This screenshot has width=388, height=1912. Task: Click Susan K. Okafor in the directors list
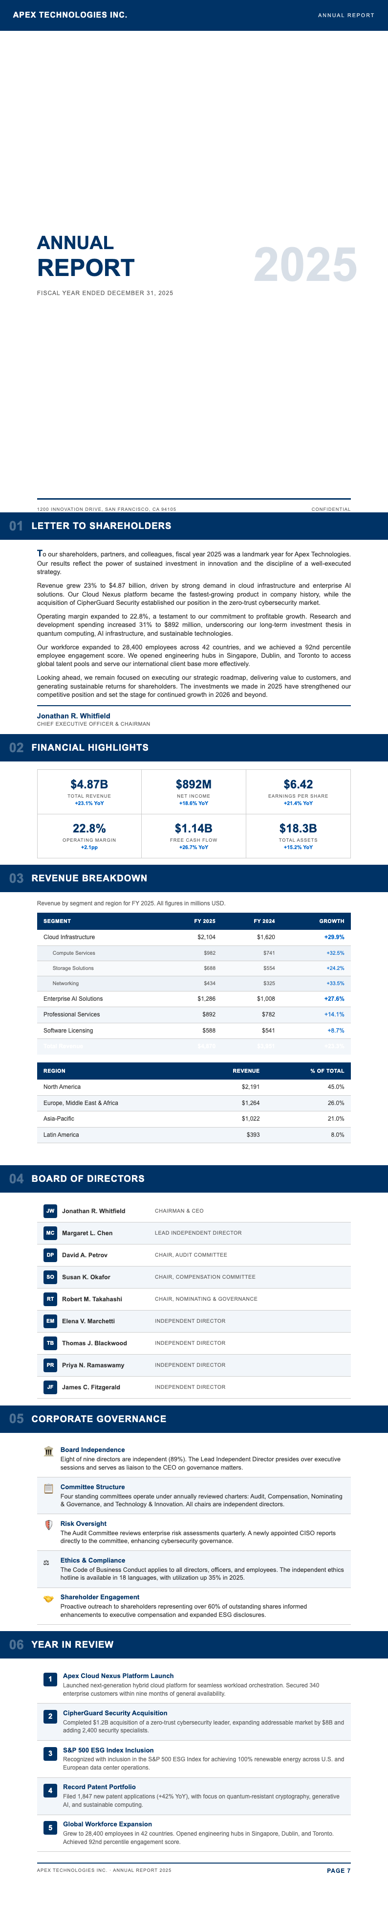point(86,1277)
